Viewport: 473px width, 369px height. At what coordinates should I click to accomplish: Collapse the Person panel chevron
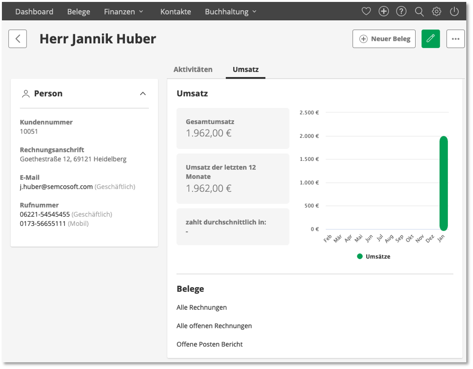pyautogui.click(x=143, y=93)
